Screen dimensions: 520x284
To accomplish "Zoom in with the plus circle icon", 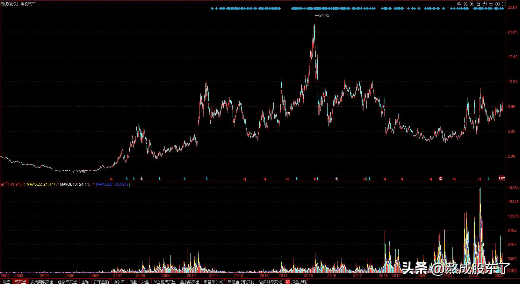I will tap(497, 4).
